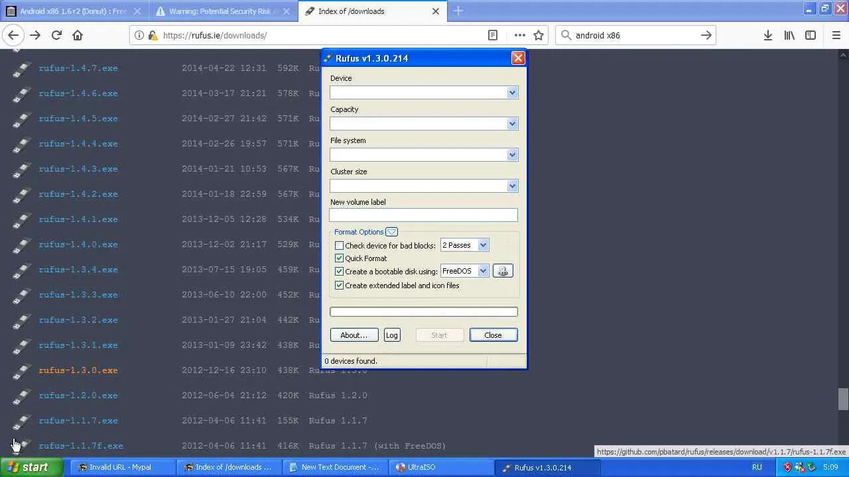Screen dimensions: 849x477
Task: Open the '2 Passes' bad blocks dropdown
Action: [x=483, y=245]
